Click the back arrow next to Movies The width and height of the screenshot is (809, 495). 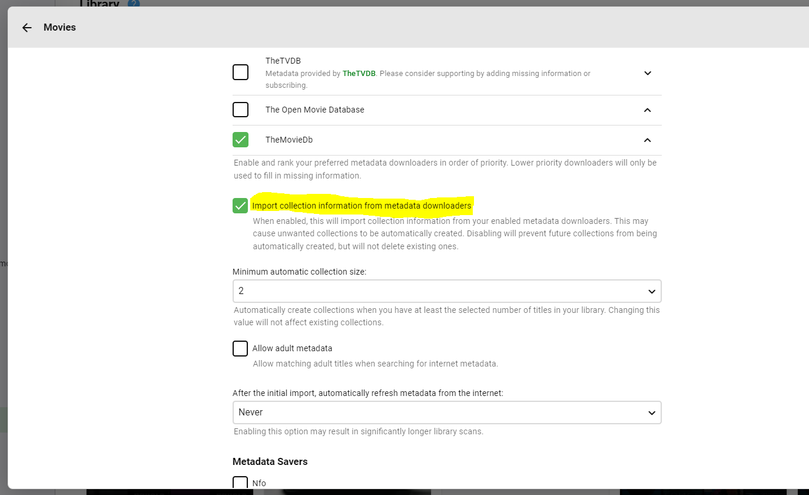26,28
